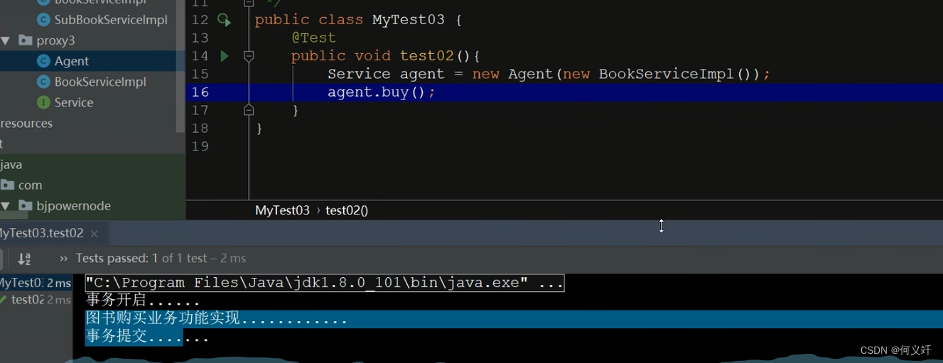The height and width of the screenshot is (363, 943).
Task: Click 'new Agent' constructor call in code
Action: pyautogui.click(x=512, y=74)
